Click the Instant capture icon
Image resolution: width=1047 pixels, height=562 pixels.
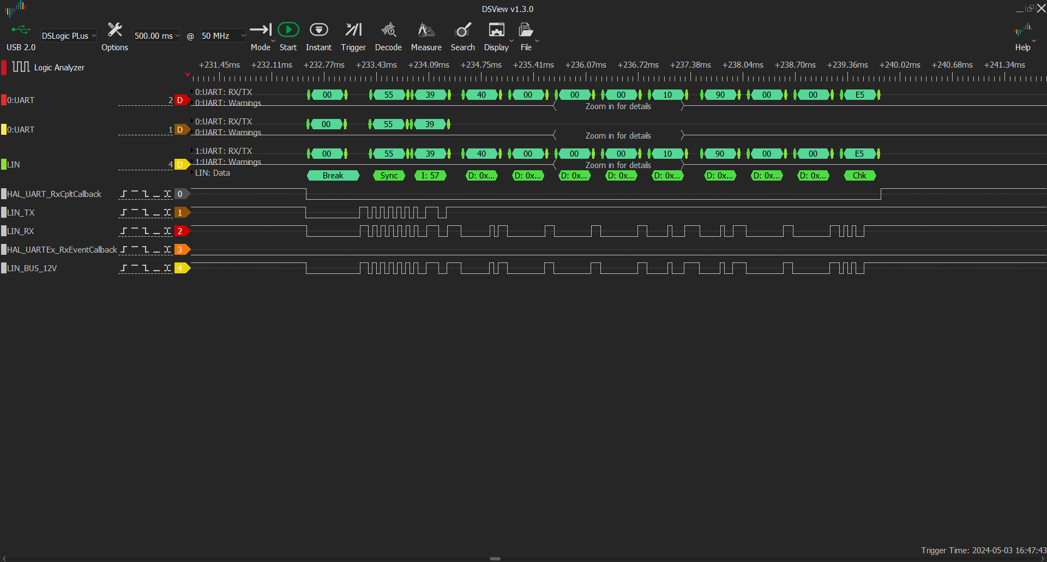click(318, 30)
